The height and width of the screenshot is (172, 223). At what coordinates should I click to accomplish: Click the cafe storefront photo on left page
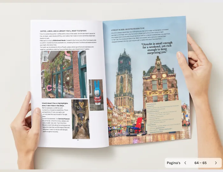pos(64,74)
